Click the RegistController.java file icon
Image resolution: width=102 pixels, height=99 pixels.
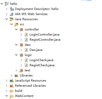[x=26, y=40]
